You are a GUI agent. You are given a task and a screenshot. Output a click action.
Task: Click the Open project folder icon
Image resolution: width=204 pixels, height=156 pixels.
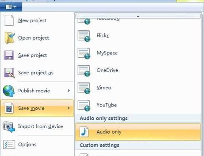click(10, 38)
